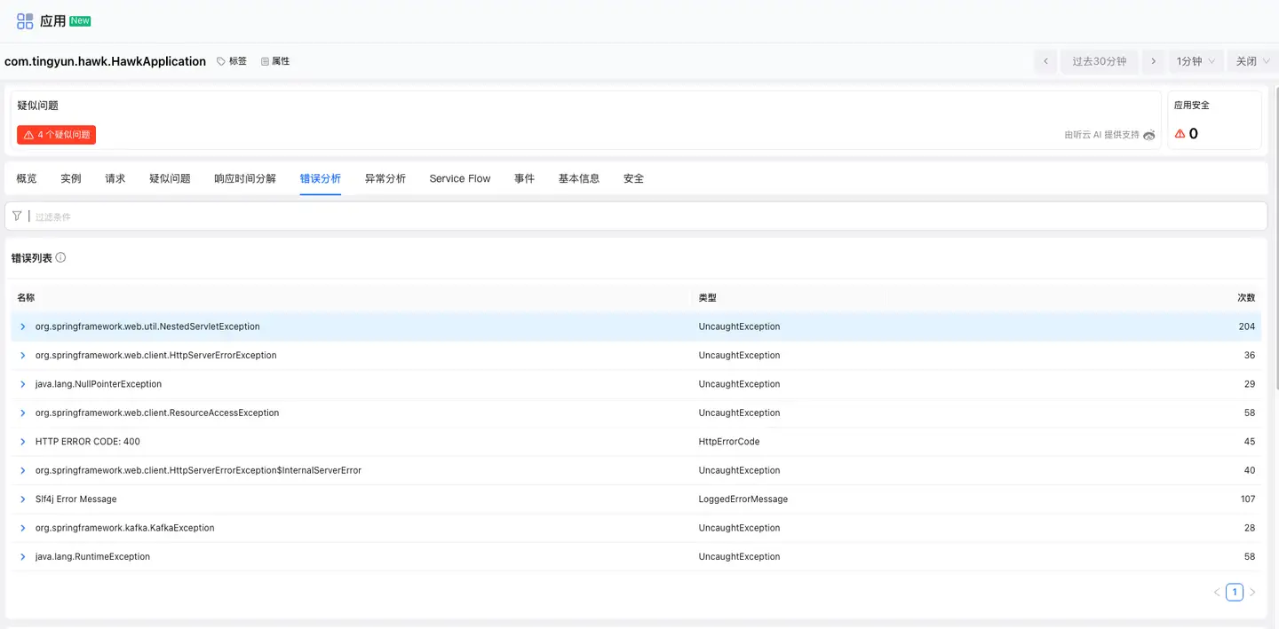Expand the HTTP ERROR CODE: 400 row
This screenshot has width=1279, height=629.
(x=22, y=441)
